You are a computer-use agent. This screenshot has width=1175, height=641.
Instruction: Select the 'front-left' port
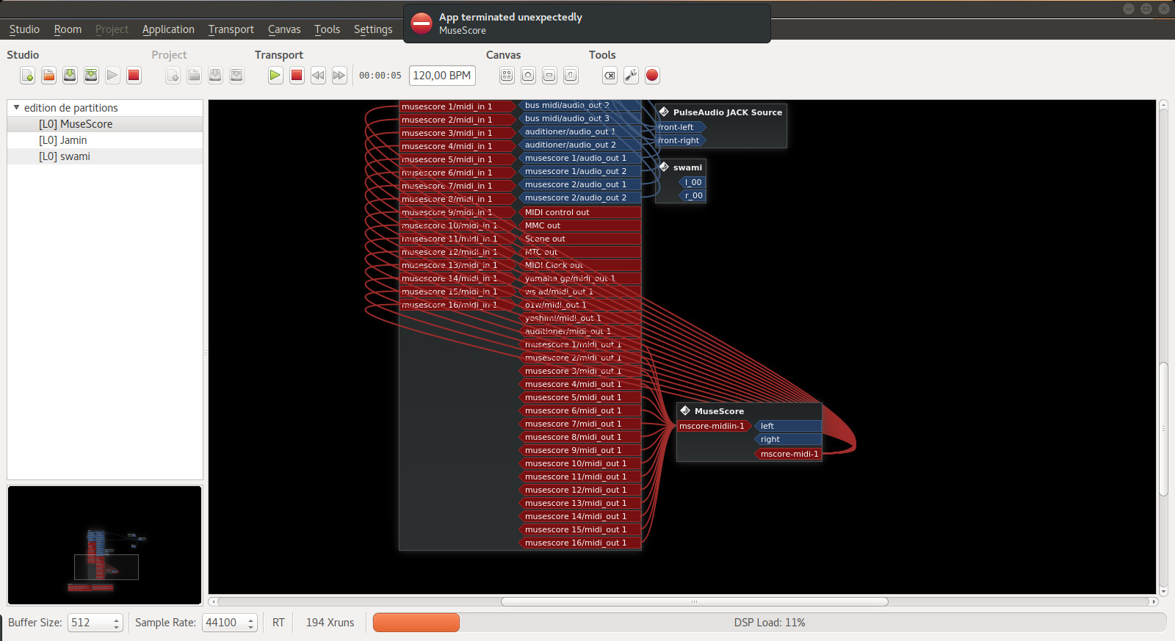[x=680, y=127]
